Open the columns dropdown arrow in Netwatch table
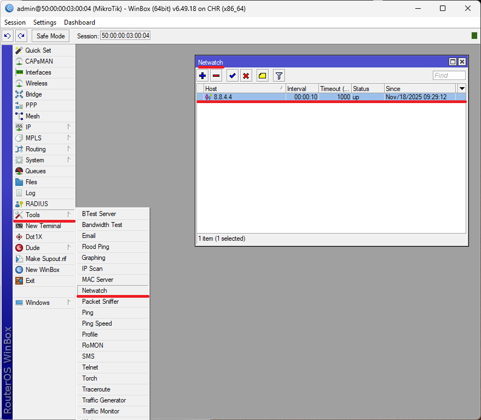The height and width of the screenshot is (420, 481). point(462,88)
